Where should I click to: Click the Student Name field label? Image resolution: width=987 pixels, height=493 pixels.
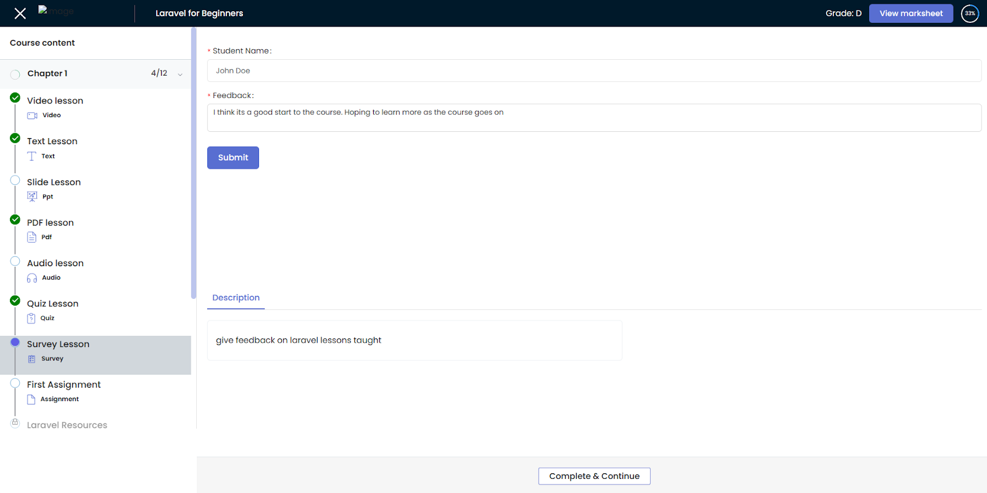(x=242, y=51)
